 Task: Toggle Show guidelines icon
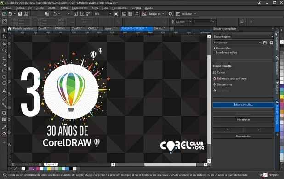point(136,14)
